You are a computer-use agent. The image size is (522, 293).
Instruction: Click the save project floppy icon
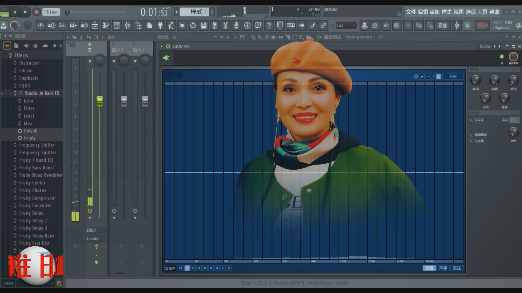point(204,26)
